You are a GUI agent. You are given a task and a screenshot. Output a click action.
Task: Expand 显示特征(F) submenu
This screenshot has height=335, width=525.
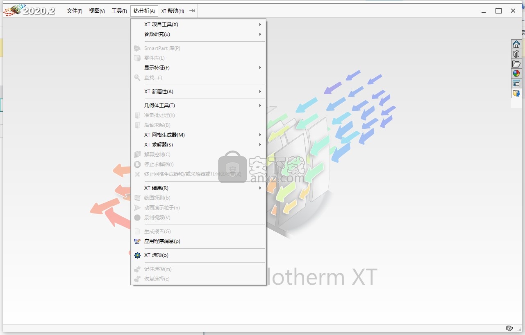[198, 68]
